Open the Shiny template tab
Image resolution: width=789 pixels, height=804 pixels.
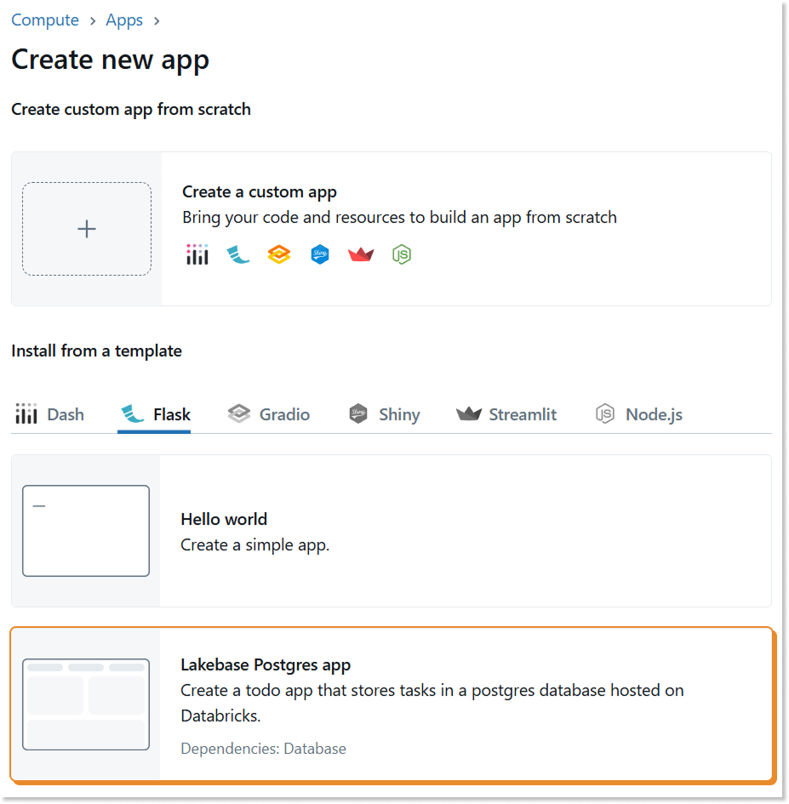pos(384,414)
